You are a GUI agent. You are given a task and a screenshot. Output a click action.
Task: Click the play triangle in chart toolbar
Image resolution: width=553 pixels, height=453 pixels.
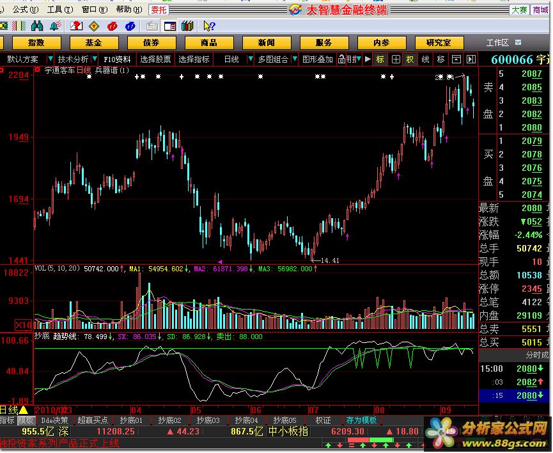[x=368, y=60]
